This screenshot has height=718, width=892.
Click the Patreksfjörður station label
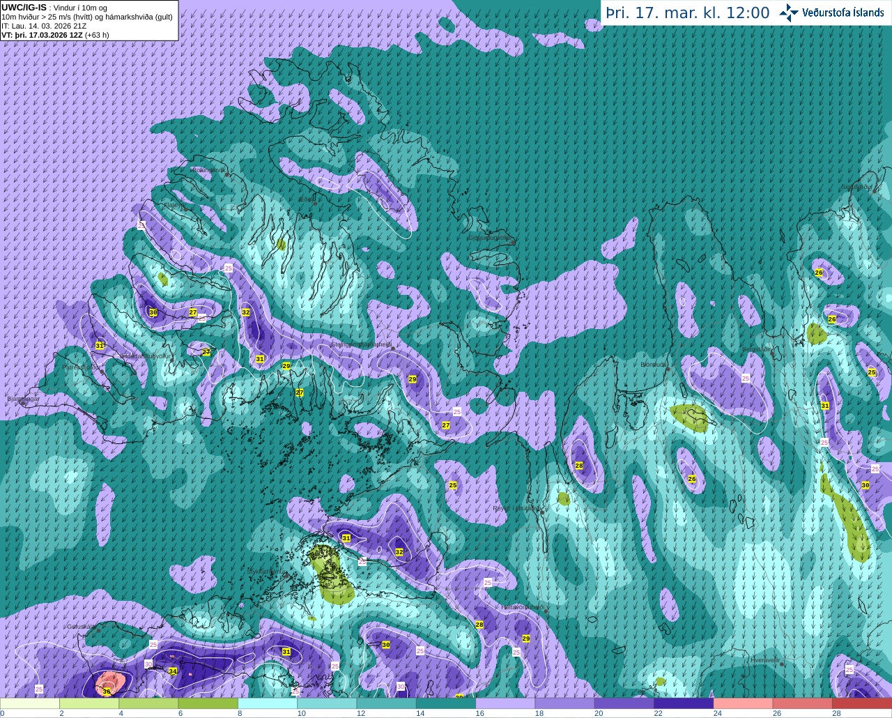82,367
